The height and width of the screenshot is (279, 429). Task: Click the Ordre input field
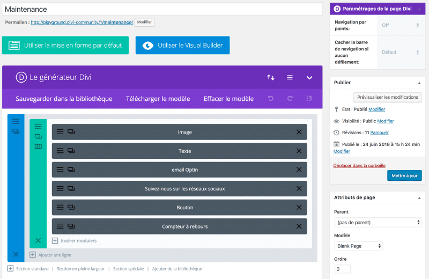coord(342,269)
